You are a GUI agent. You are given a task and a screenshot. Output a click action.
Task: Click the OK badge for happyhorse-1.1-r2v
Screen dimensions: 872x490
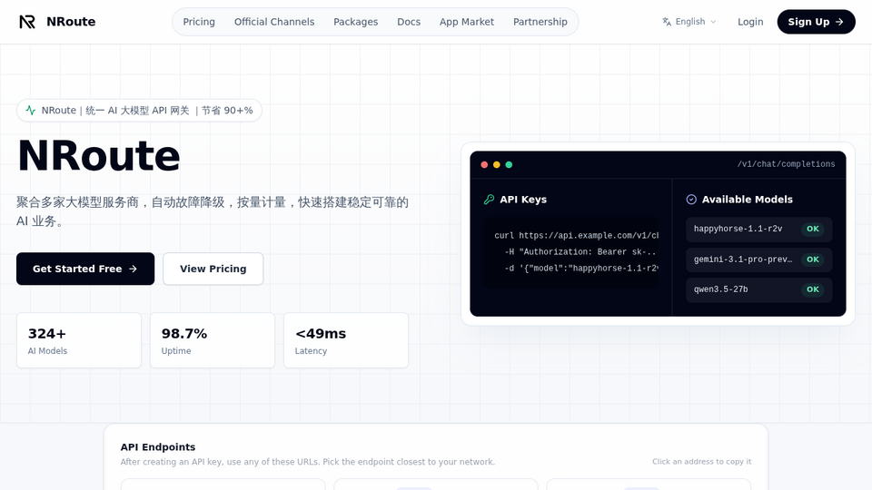[813, 229]
